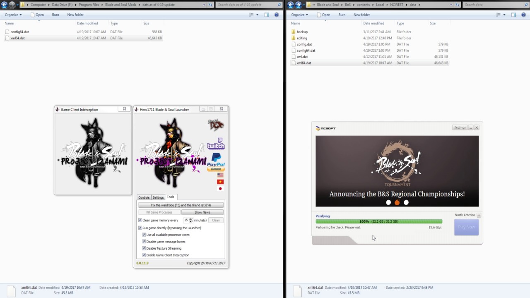Click search box in left Explorer
Viewport: 530px width, 298px height.
[x=248, y=5]
